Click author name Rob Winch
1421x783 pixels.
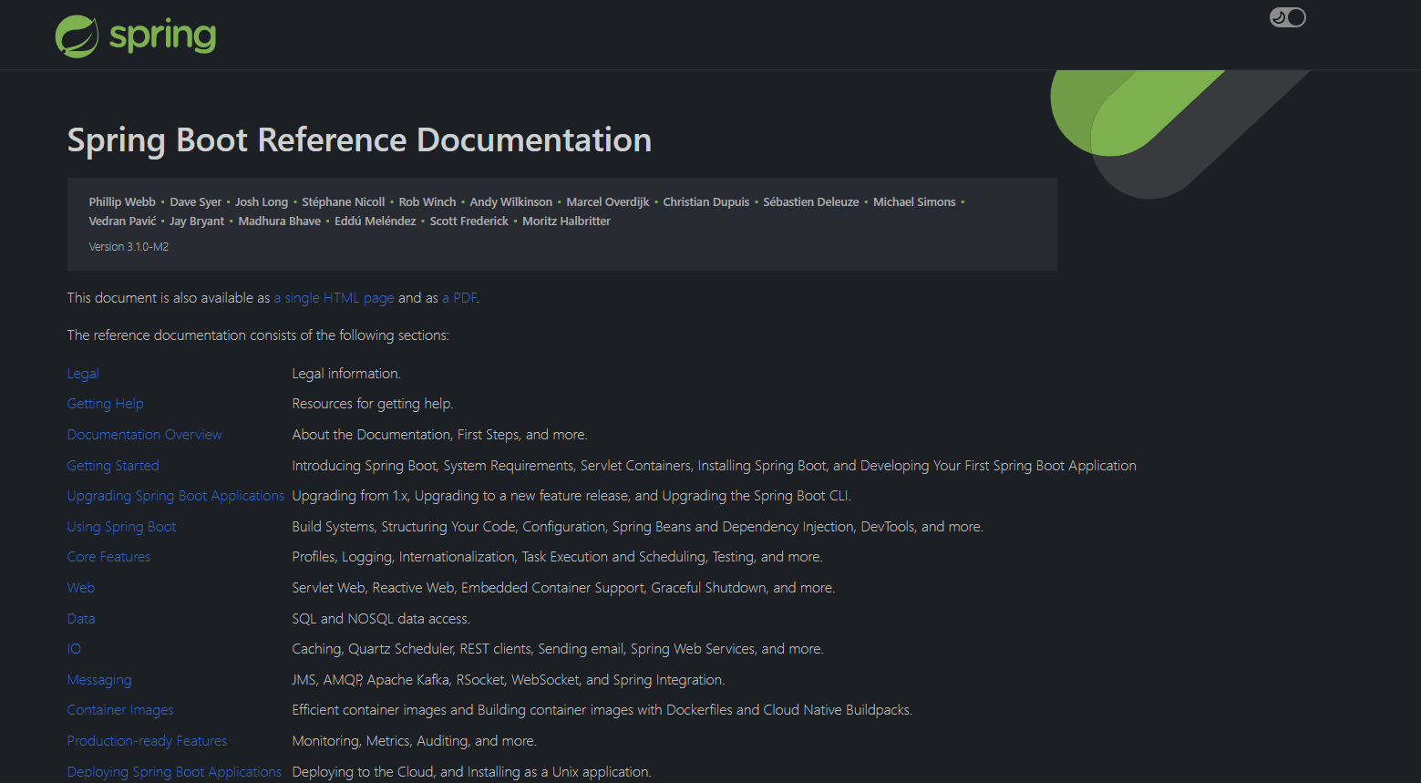[x=427, y=202]
